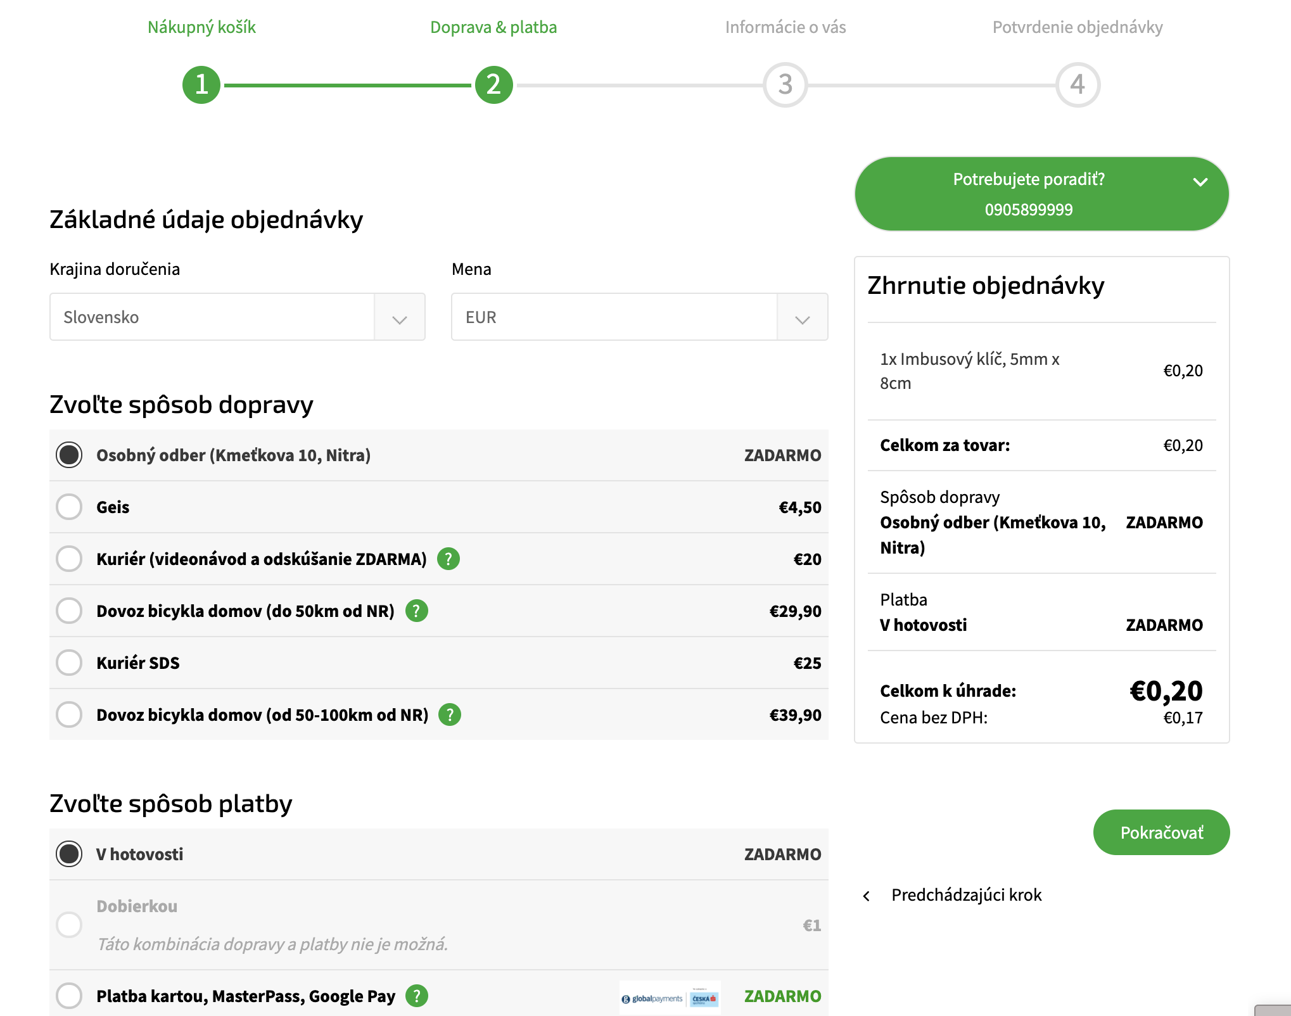
Task: Choose Kuriér videonávod delivery radio
Action: pyautogui.click(x=69, y=559)
